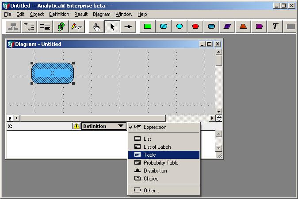The height and width of the screenshot is (199, 298).
Task: Maximize the Diagram - Untitled window
Action: [x=209, y=44]
